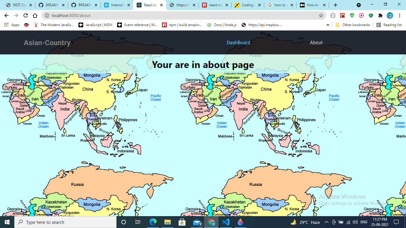This screenshot has height=228, width=406.
Task: Click the Windows taskbar search box
Action: tap(65, 222)
